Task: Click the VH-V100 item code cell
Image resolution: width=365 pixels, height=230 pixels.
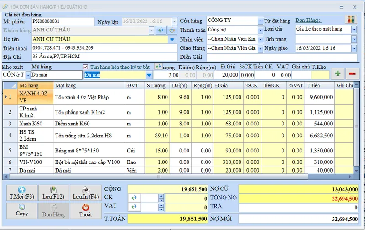Action: [35, 162]
